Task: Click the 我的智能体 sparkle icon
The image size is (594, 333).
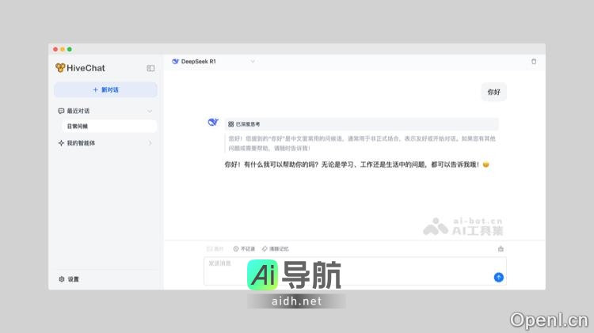Action: coord(61,143)
